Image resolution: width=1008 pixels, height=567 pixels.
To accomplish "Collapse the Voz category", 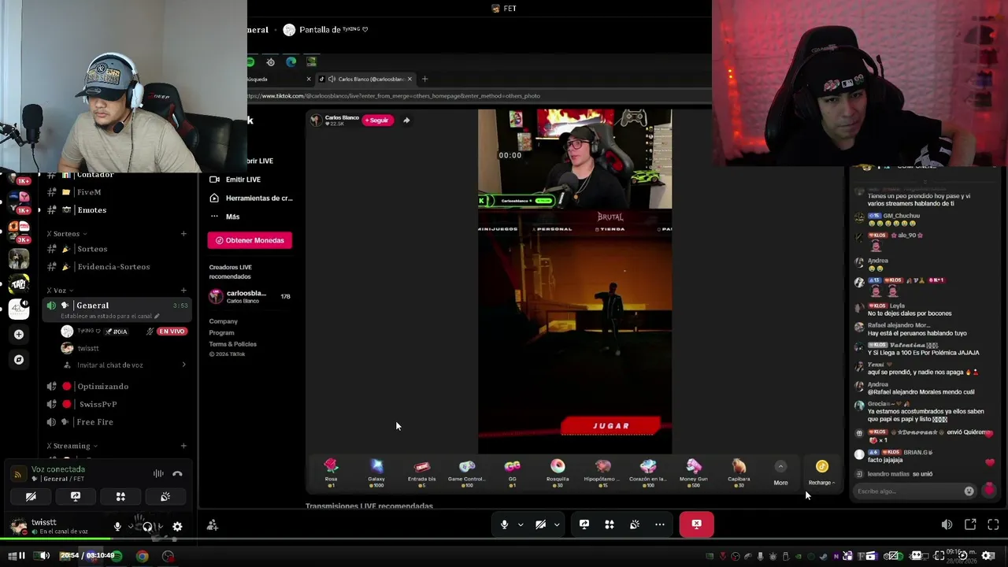I will coord(59,291).
